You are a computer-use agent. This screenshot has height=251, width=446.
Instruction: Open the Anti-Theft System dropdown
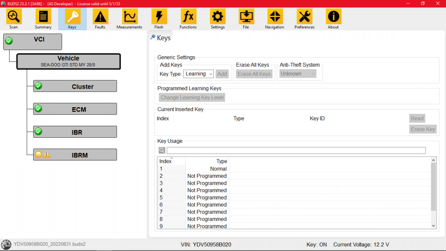click(297, 74)
